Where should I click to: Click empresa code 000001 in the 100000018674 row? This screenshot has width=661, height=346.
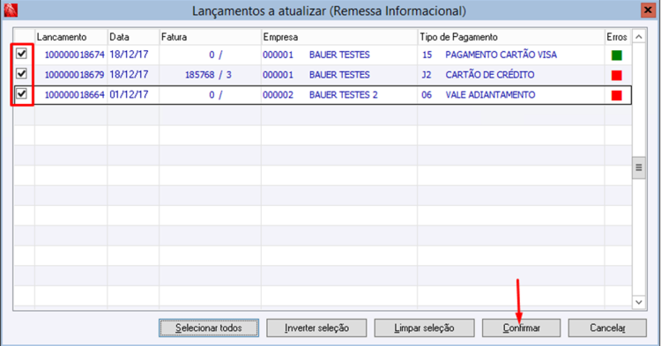tap(279, 55)
